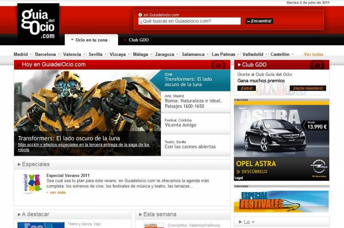Open the 'Ver todas' cities link
Image resolution: width=344 pixels, height=228 pixels.
pos(313,55)
